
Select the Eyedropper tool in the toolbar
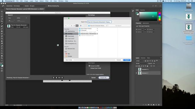point(2,24)
